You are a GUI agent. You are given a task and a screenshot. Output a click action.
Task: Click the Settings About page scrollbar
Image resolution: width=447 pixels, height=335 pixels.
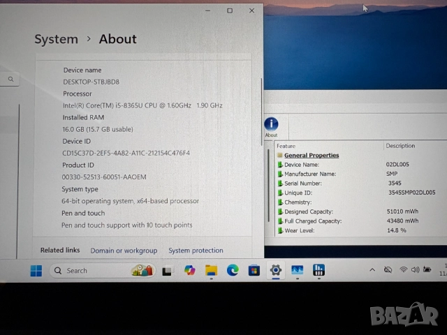pyautogui.click(x=261, y=112)
